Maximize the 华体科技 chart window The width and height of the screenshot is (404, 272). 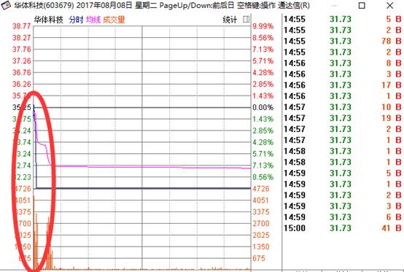362,5
